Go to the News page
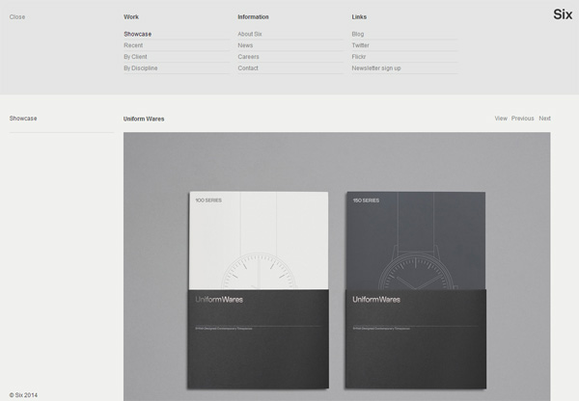 pos(245,45)
